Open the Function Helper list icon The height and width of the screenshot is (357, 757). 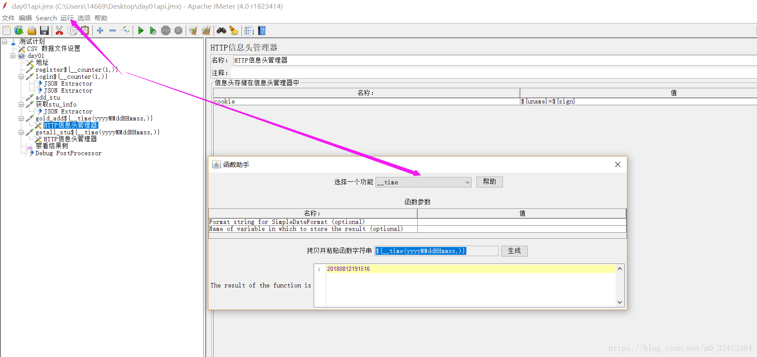pyautogui.click(x=249, y=30)
